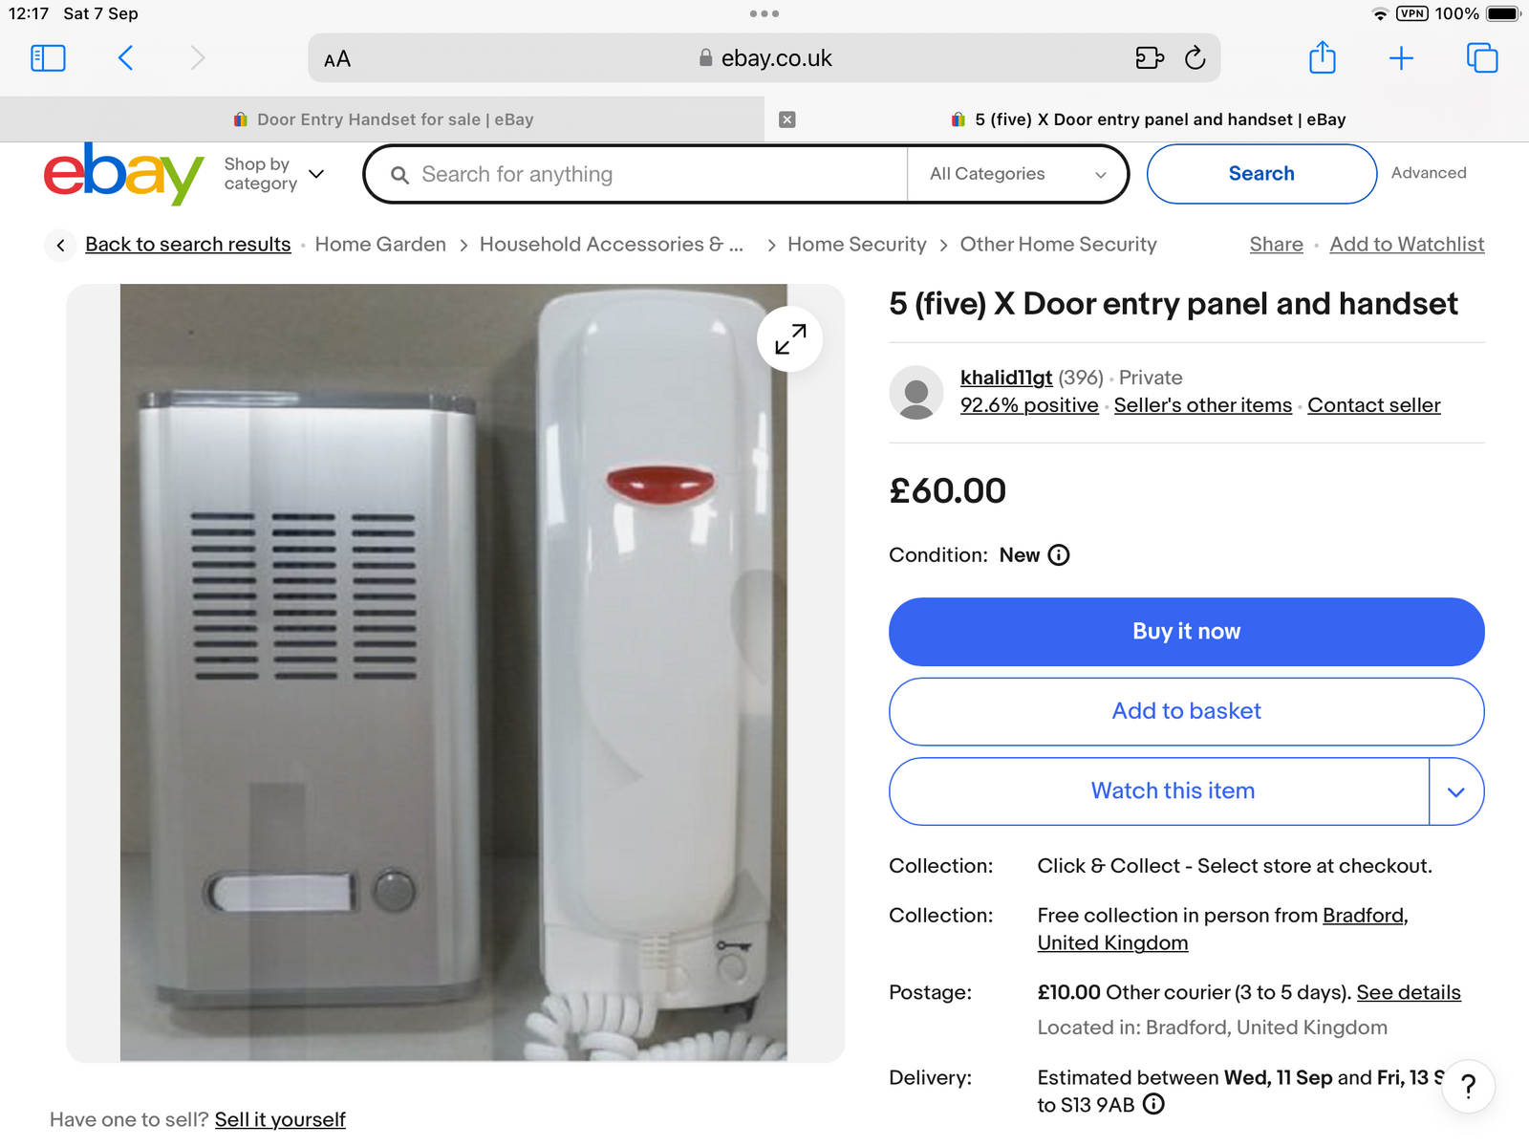Add the item to basket
Screen dimensions: 1529x1147
(1186, 711)
